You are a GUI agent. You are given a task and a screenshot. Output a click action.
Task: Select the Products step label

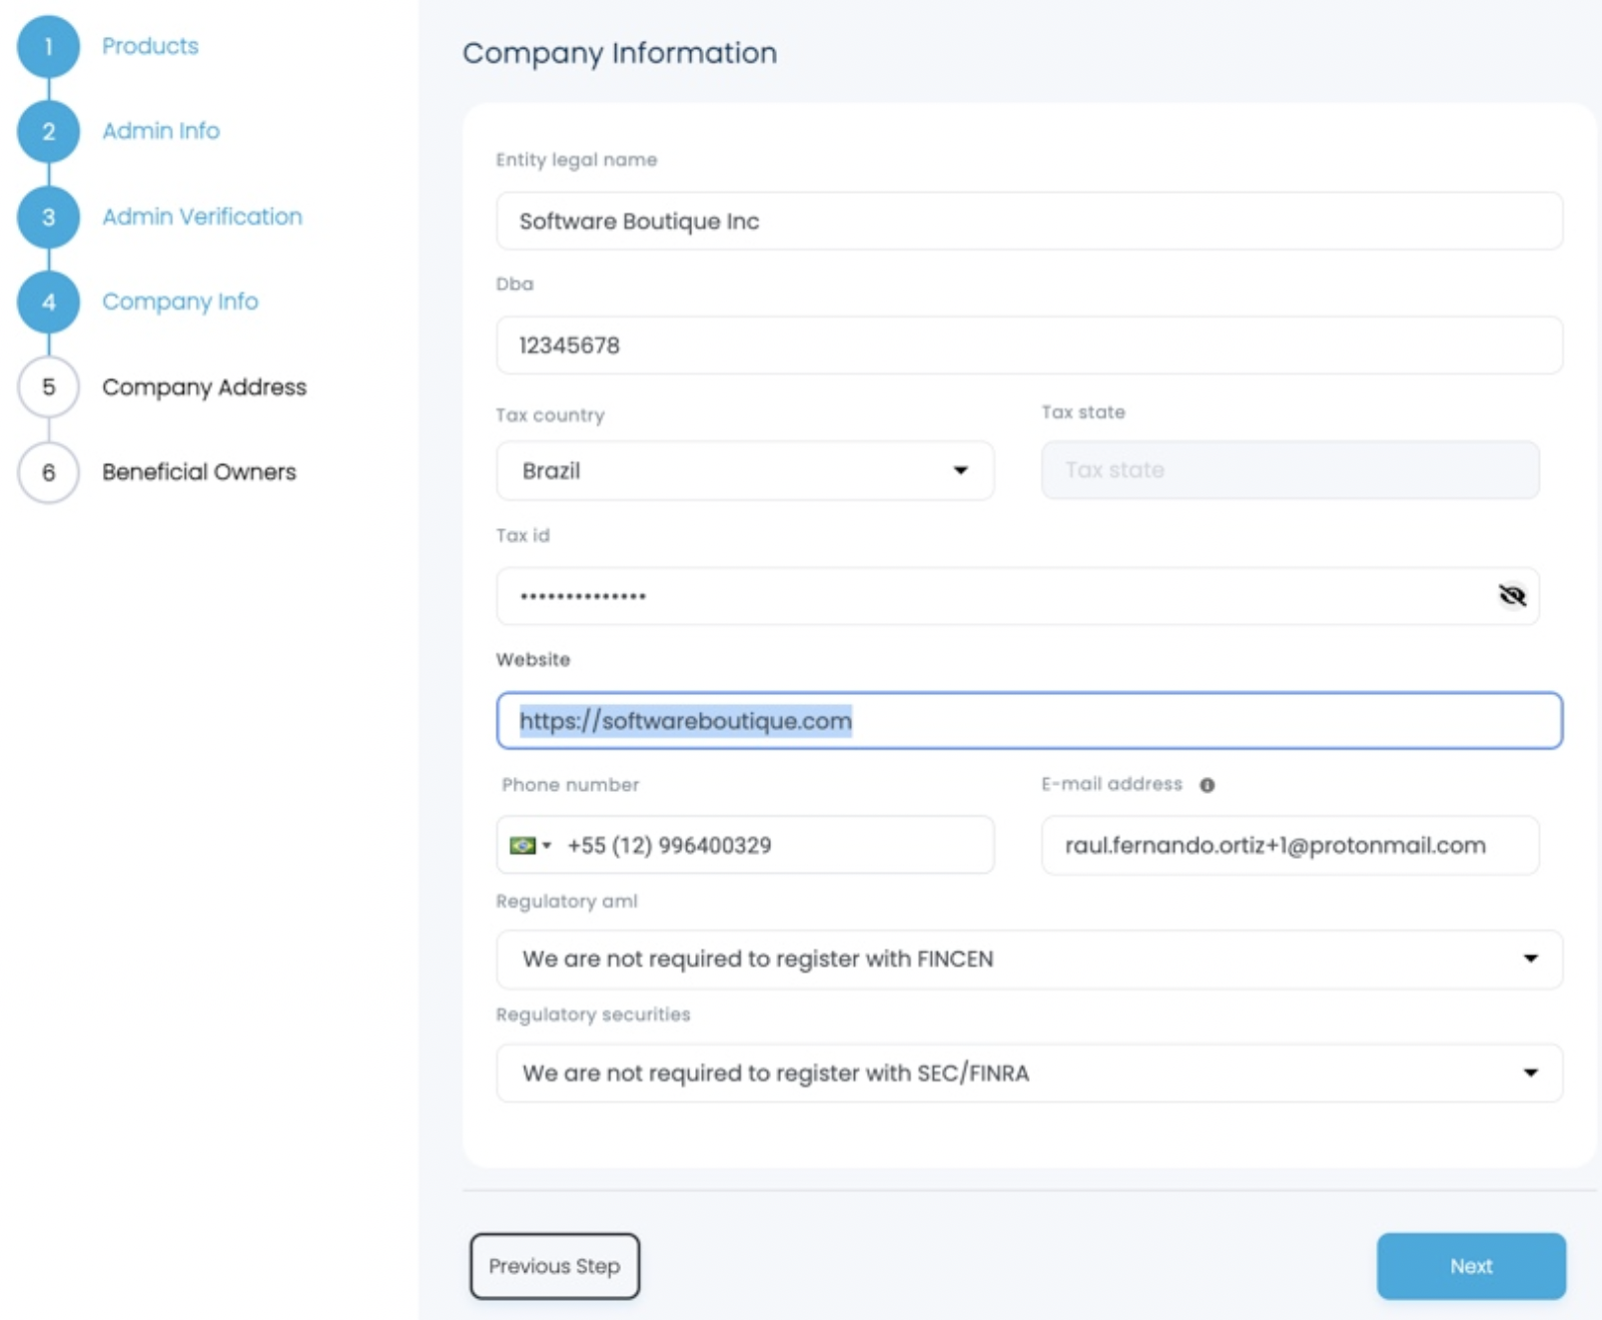(x=150, y=47)
